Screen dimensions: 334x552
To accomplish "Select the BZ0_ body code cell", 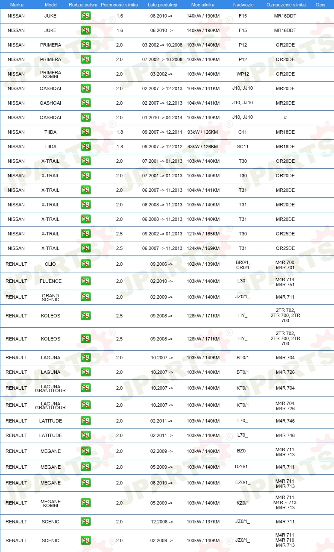I will 243,451.
